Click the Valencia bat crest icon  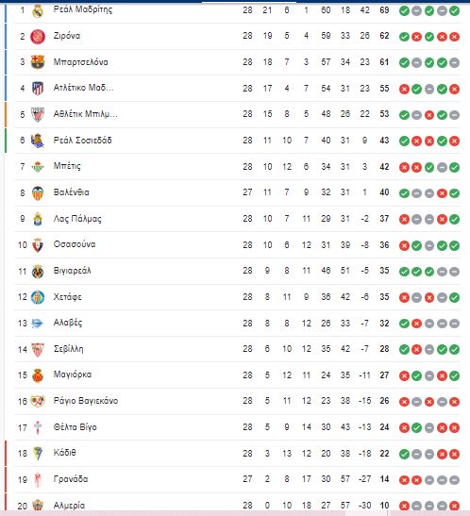coord(38,192)
